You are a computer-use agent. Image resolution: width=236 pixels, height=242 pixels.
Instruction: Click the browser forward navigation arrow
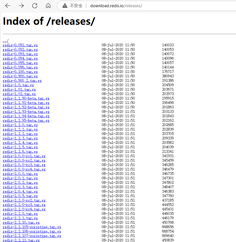(x=21, y=6)
